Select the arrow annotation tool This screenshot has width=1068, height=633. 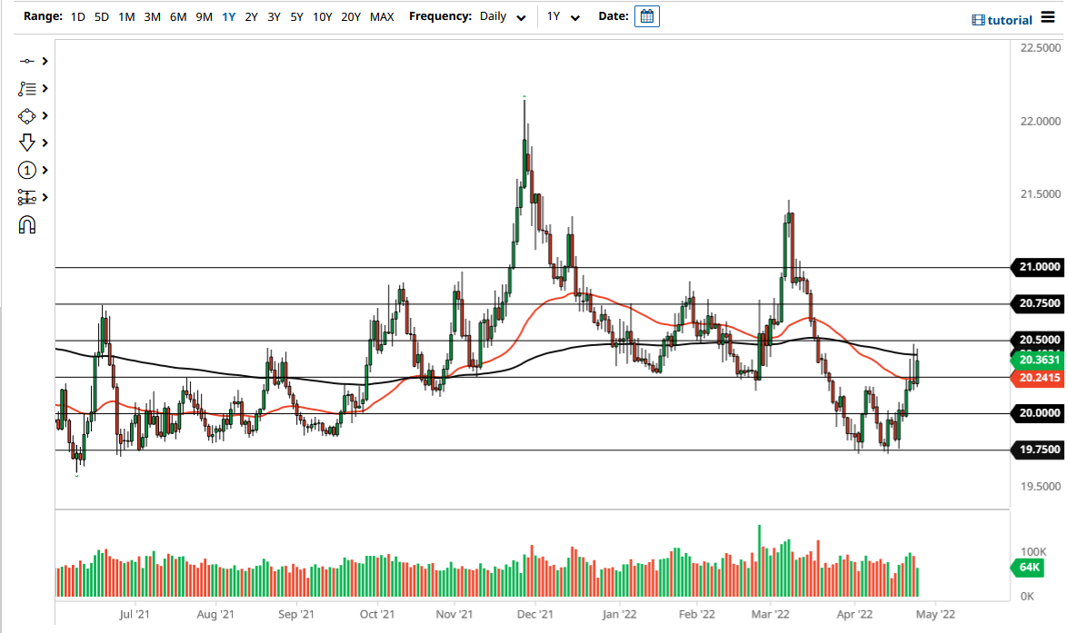tap(28, 143)
